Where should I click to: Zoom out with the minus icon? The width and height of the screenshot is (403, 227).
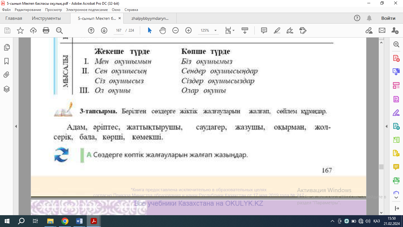pyautogui.click(x=176, y=30)
